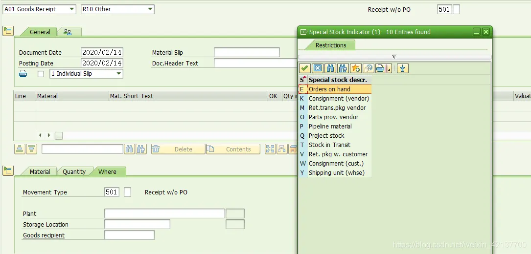This screenshot has height=254, width=531.
Task: Click the hierarchy structure icon near Contents
Action: 282,149
